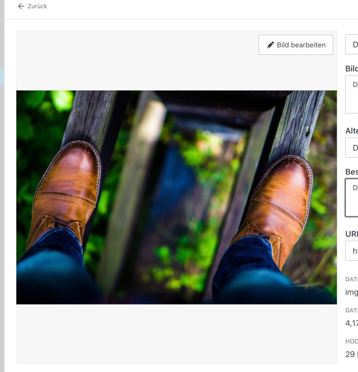
Task: Click the file size value 4,17
Action: (x=351, y=323)
